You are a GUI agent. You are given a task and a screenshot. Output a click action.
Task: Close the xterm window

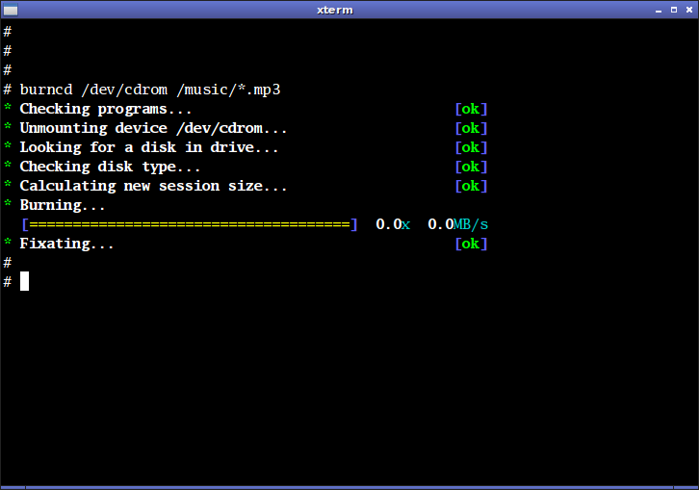tap(687, 10)
